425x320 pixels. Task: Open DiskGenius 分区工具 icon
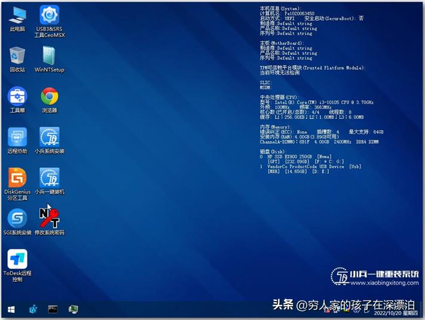(17, 184)
